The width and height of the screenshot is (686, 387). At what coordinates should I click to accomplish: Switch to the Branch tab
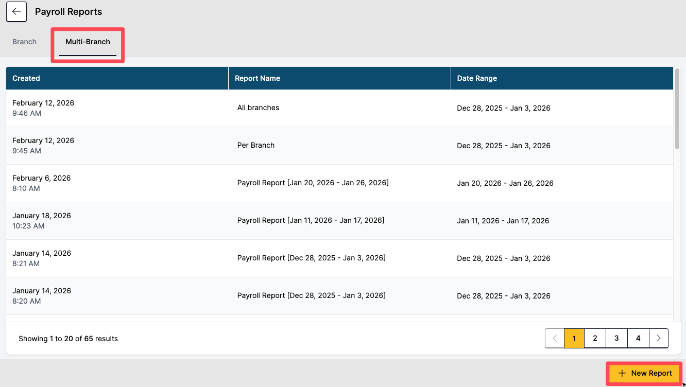click(25, 42)
